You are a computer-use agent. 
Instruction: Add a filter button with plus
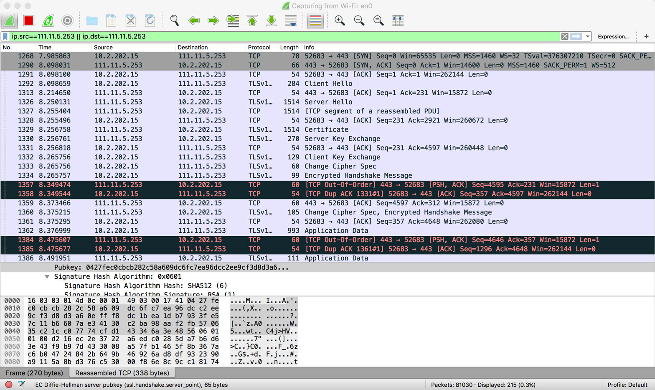pyautogui.click(x=646, y=36)
